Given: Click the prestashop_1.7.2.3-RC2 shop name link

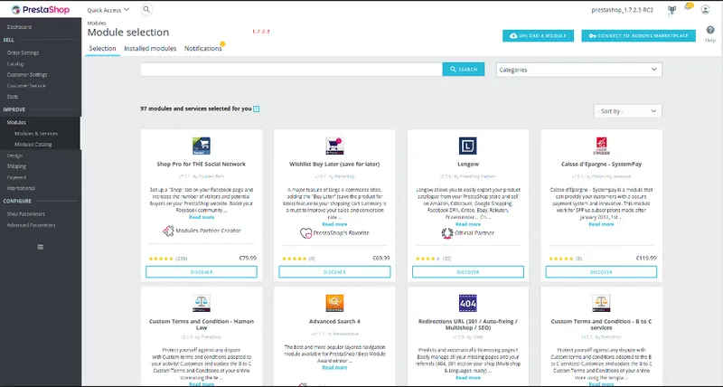Looking at the screenshot, I should [622, 10].
